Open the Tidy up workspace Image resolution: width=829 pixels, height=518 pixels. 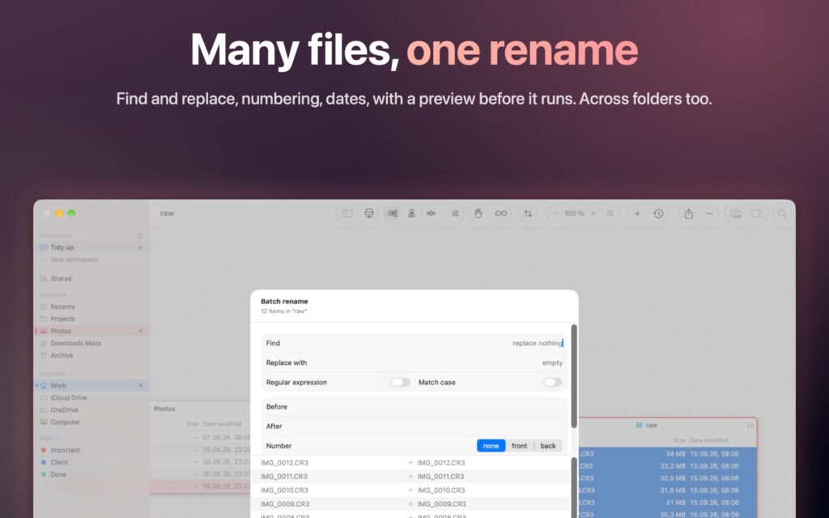pos(91,248)
